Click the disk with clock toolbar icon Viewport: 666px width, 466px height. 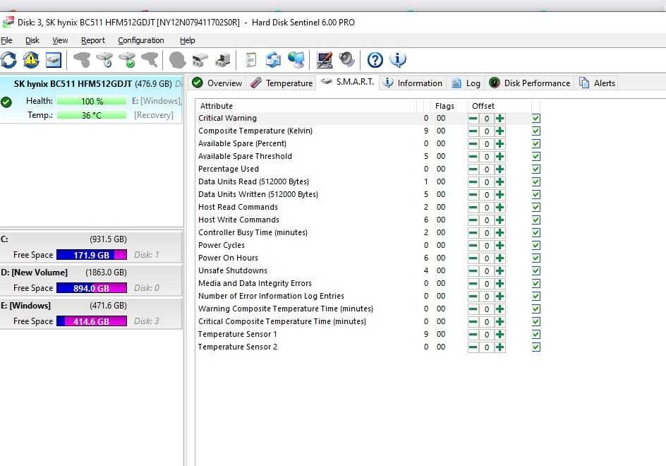point(104,60)
